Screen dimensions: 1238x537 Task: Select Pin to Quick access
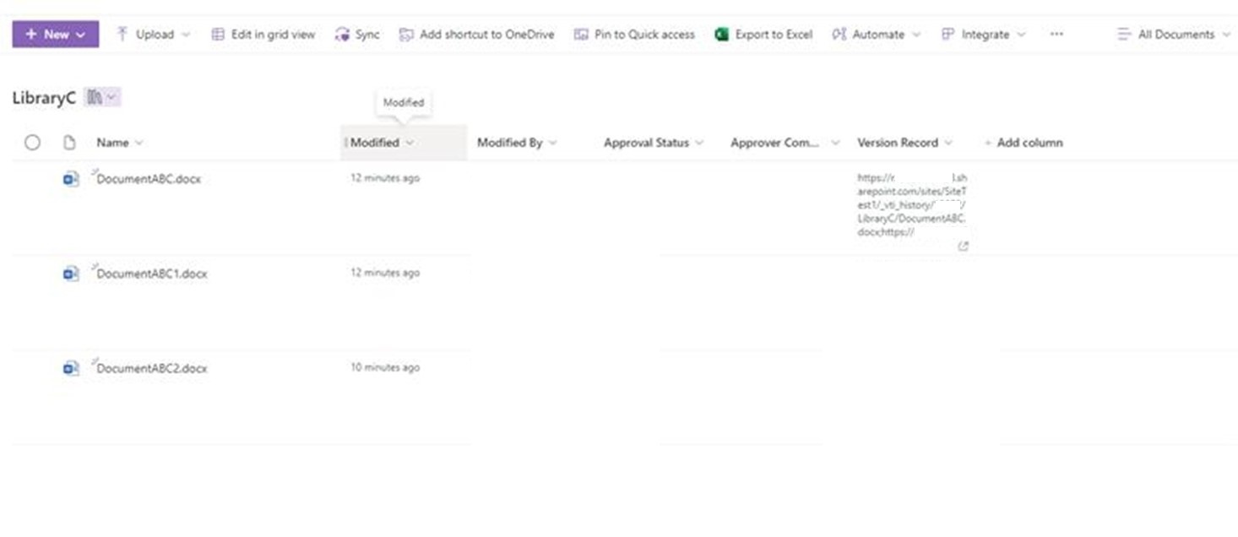634,35
